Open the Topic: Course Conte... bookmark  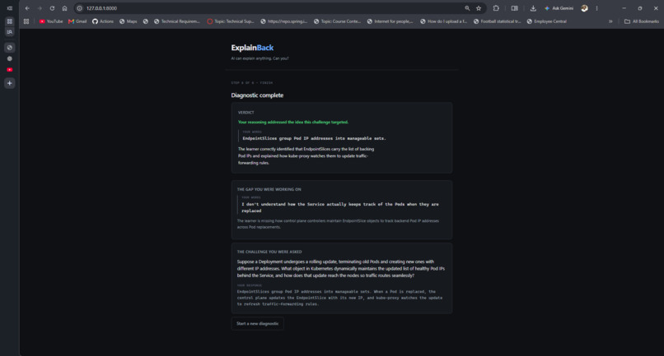337,21
